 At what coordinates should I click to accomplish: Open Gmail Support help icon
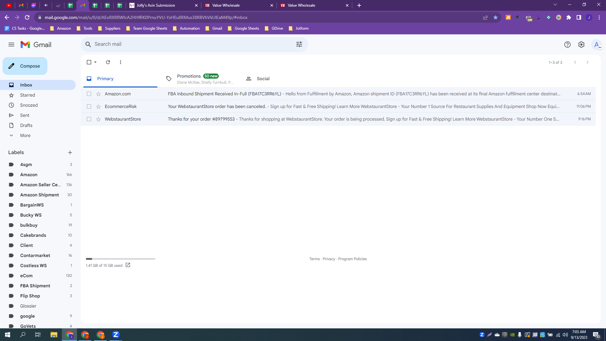(567, 45)
